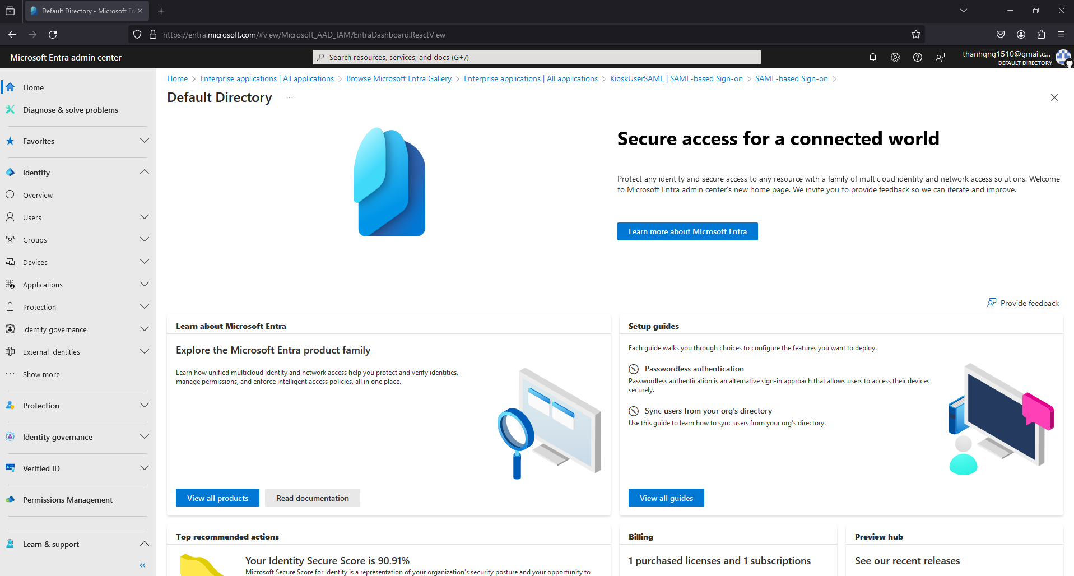The image size is (1074, 576).
Task: Click the Verified ID icon
Action: point(10,468)
